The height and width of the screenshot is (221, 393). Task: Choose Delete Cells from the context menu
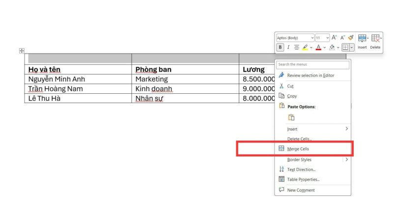coord(313,139)
